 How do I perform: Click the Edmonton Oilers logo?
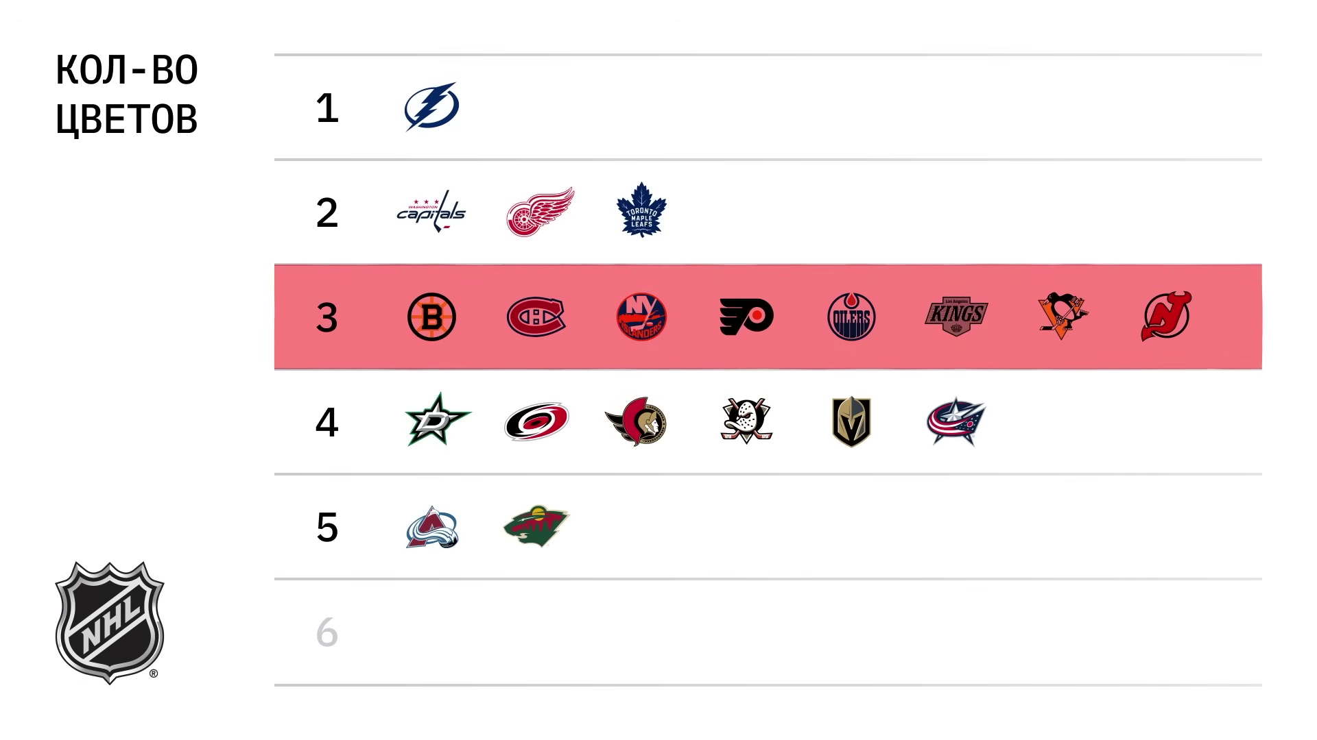[x=851, y=317]
